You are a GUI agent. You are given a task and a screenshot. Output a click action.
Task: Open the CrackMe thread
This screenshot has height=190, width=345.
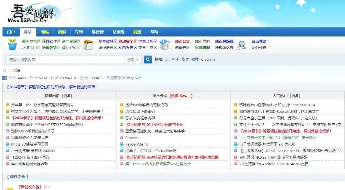[x=133, y=138]
